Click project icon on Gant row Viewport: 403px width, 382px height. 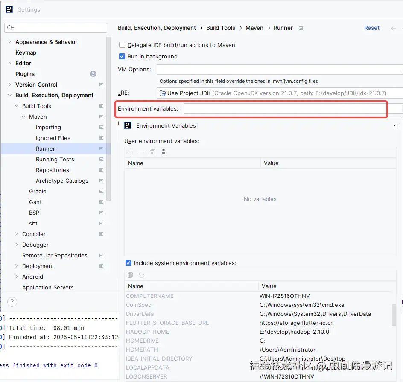[101, 202]
